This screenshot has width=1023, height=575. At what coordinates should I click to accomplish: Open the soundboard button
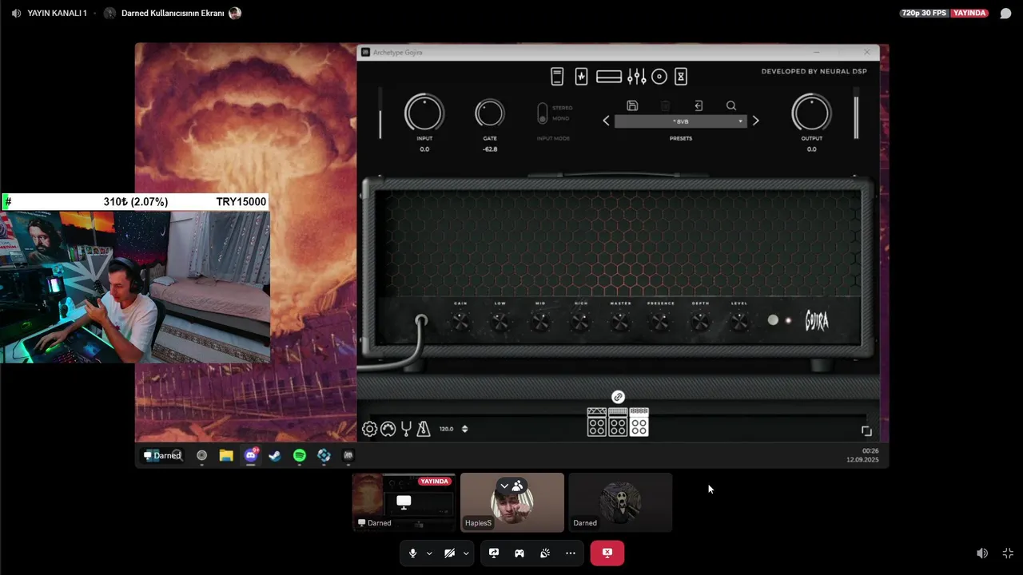click(x=545, y=553)
